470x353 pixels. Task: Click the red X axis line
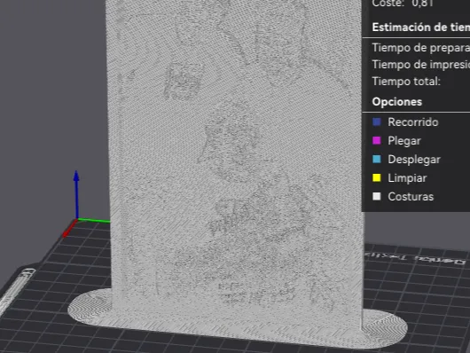click(x=69, y=229)
